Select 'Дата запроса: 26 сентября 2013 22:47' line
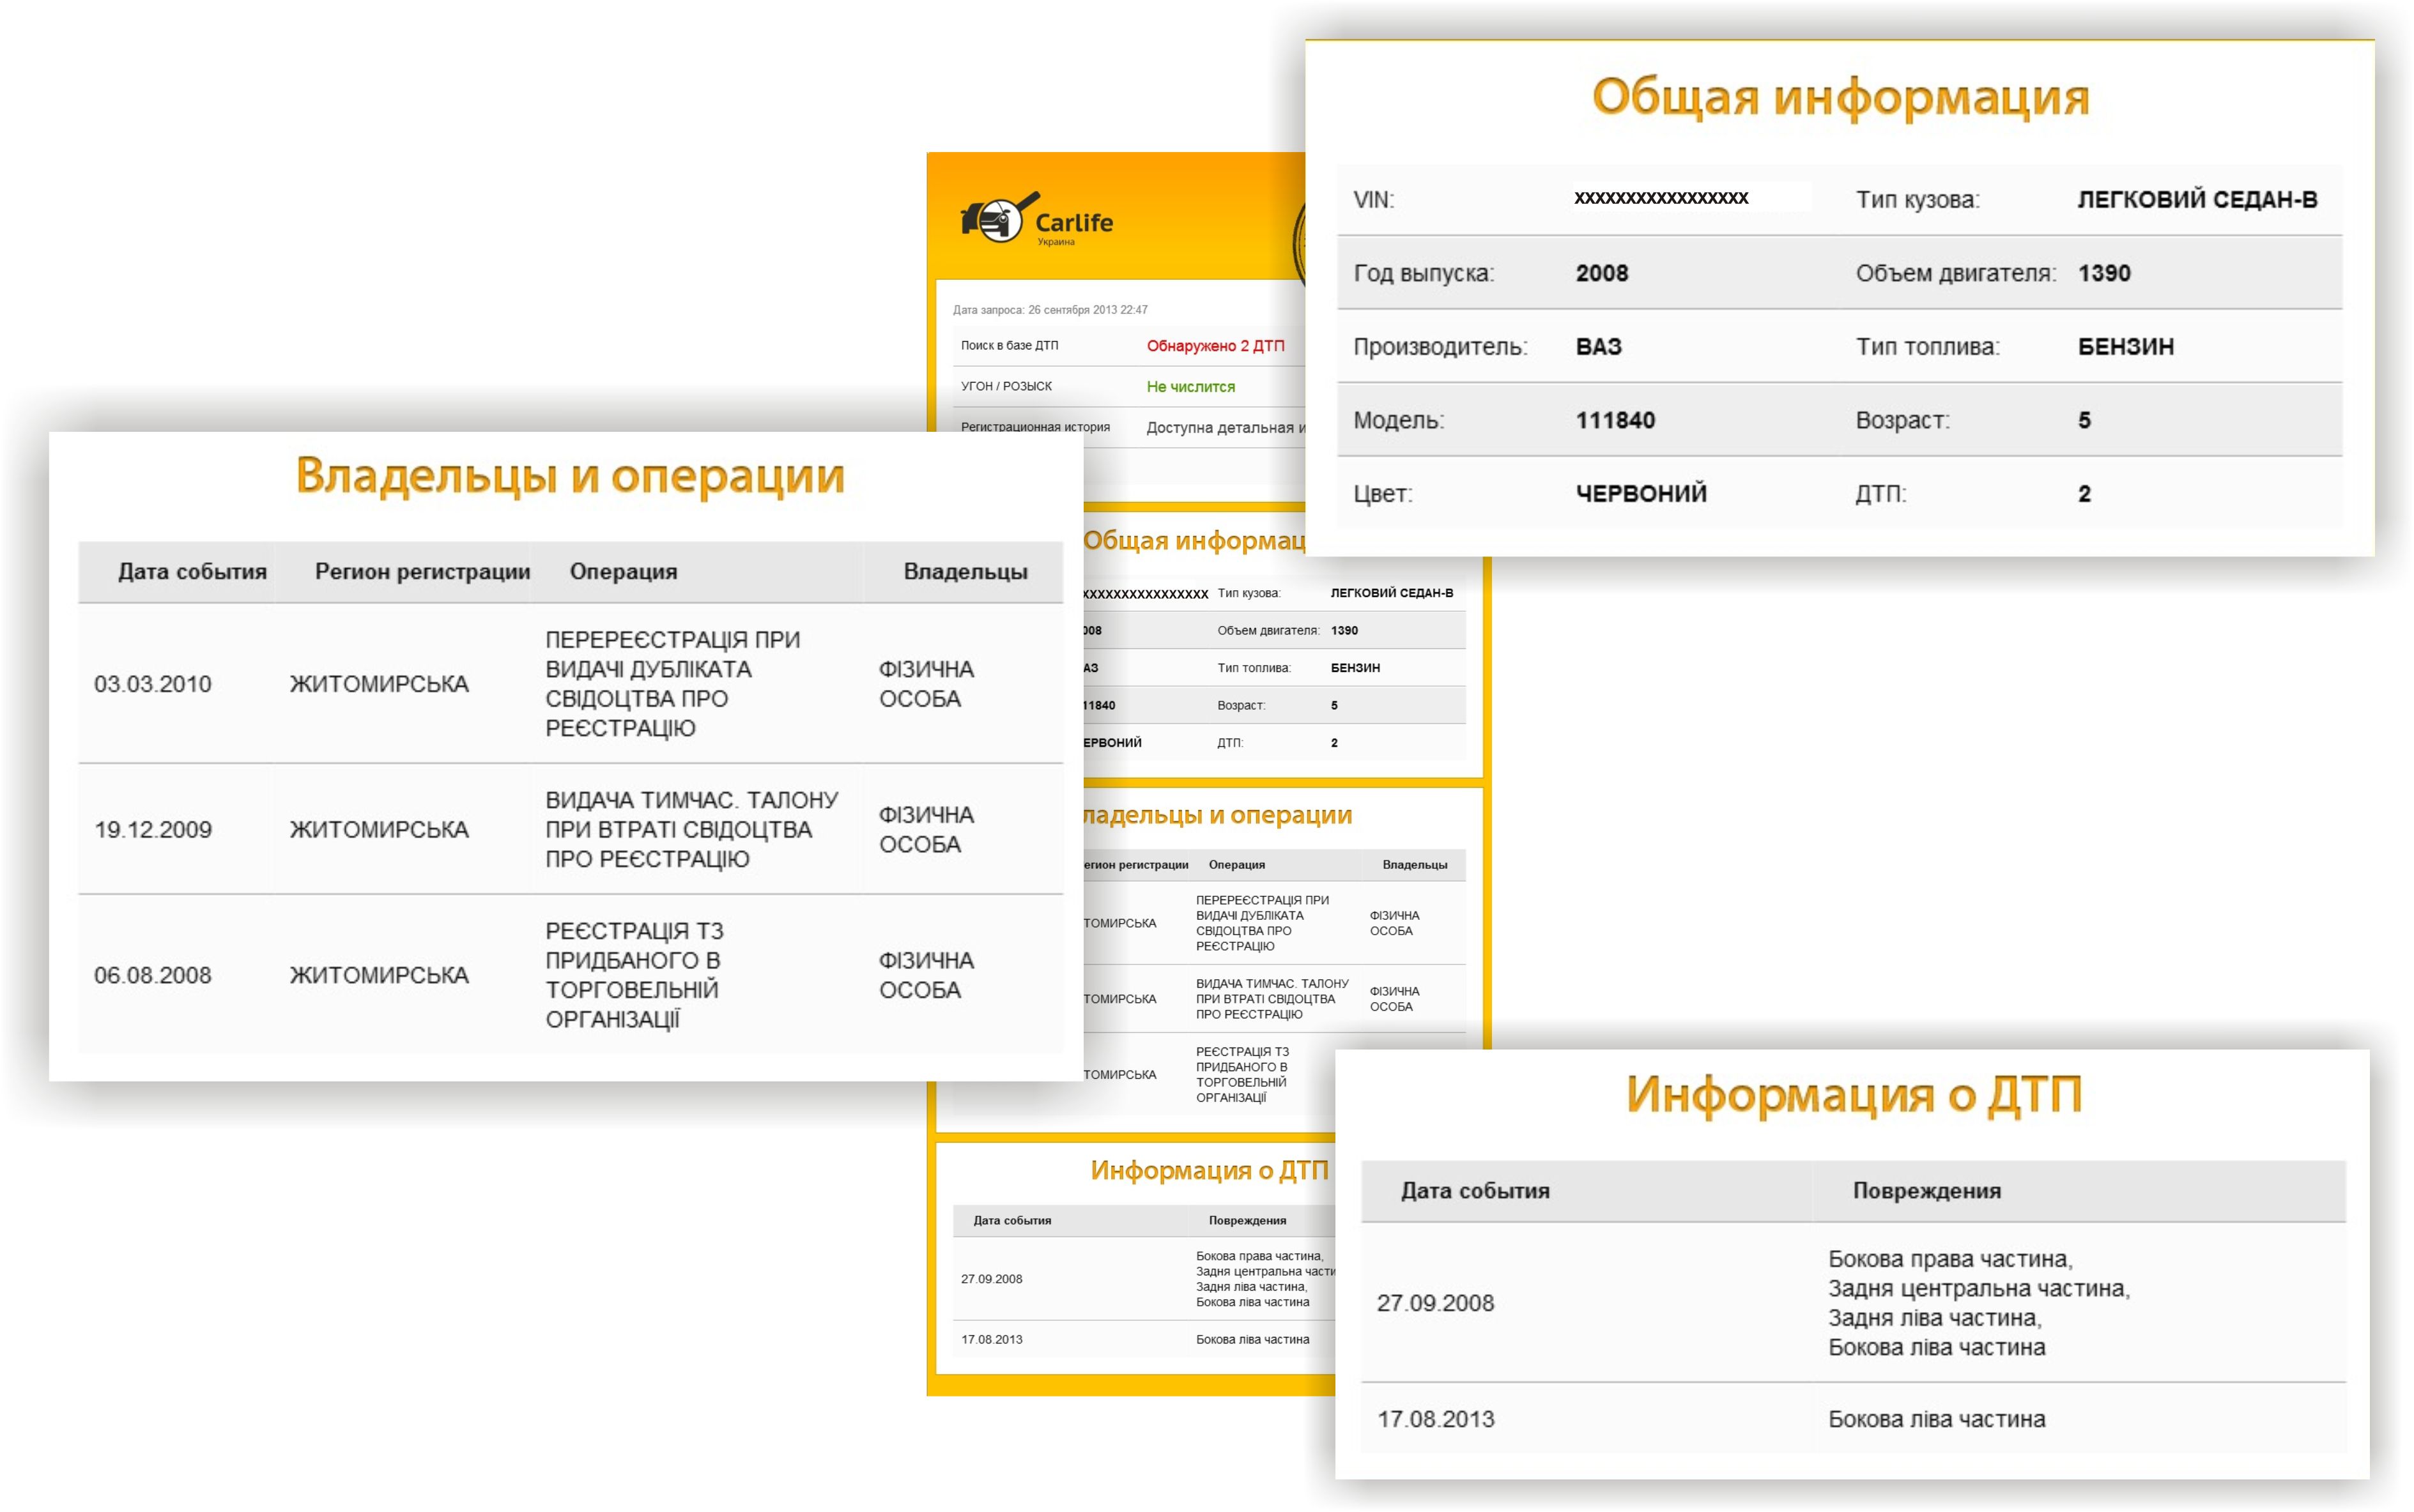Viewport: 2414px width, 1512px height. tap(1049, 310)
